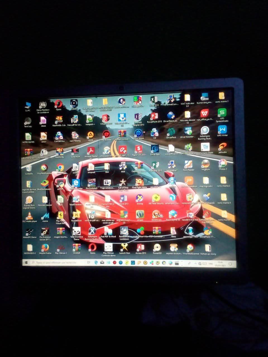268x357 pixels.
Task: Open the Word 2013 desktop icon
Action: pyautogui.click(x=124, y=199)
